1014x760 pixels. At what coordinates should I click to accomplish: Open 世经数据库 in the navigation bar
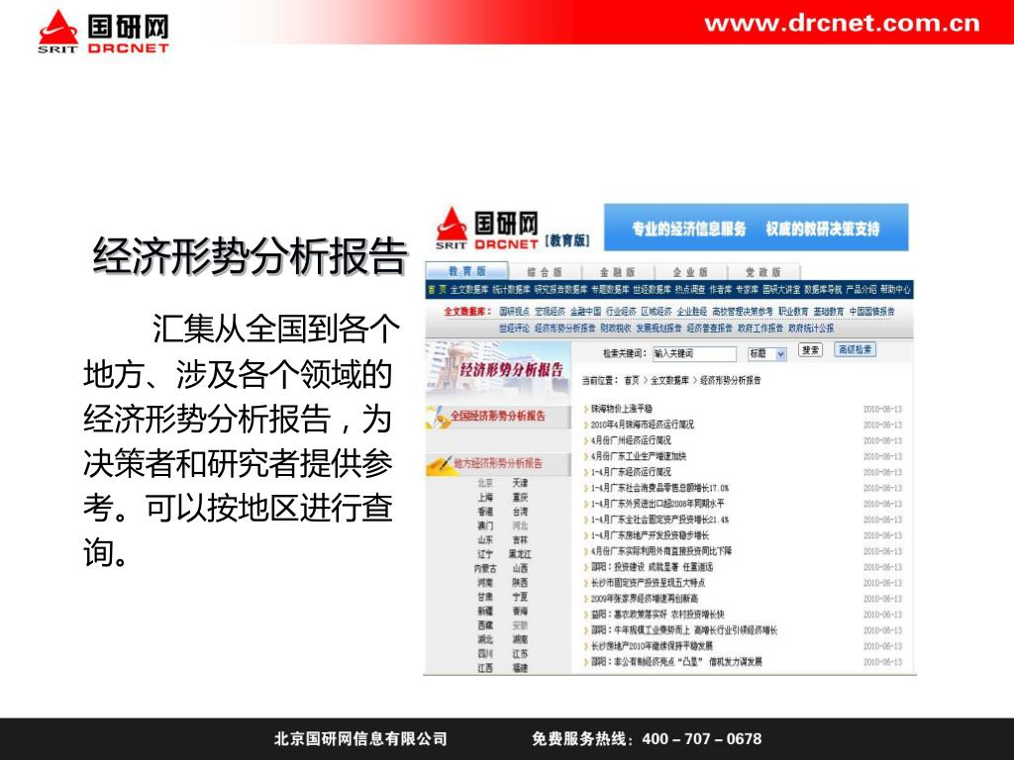click(652, 290)
